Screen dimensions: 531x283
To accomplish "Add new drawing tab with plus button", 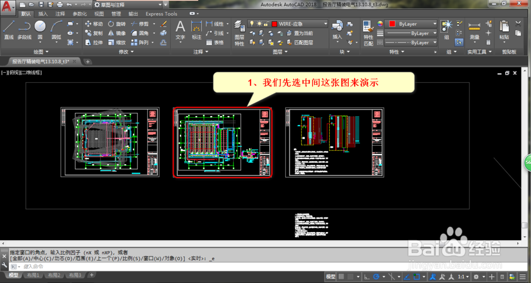I will coord(88,61).
